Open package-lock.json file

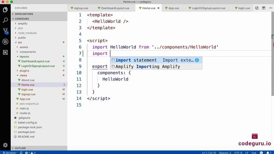tap(39, 127)
